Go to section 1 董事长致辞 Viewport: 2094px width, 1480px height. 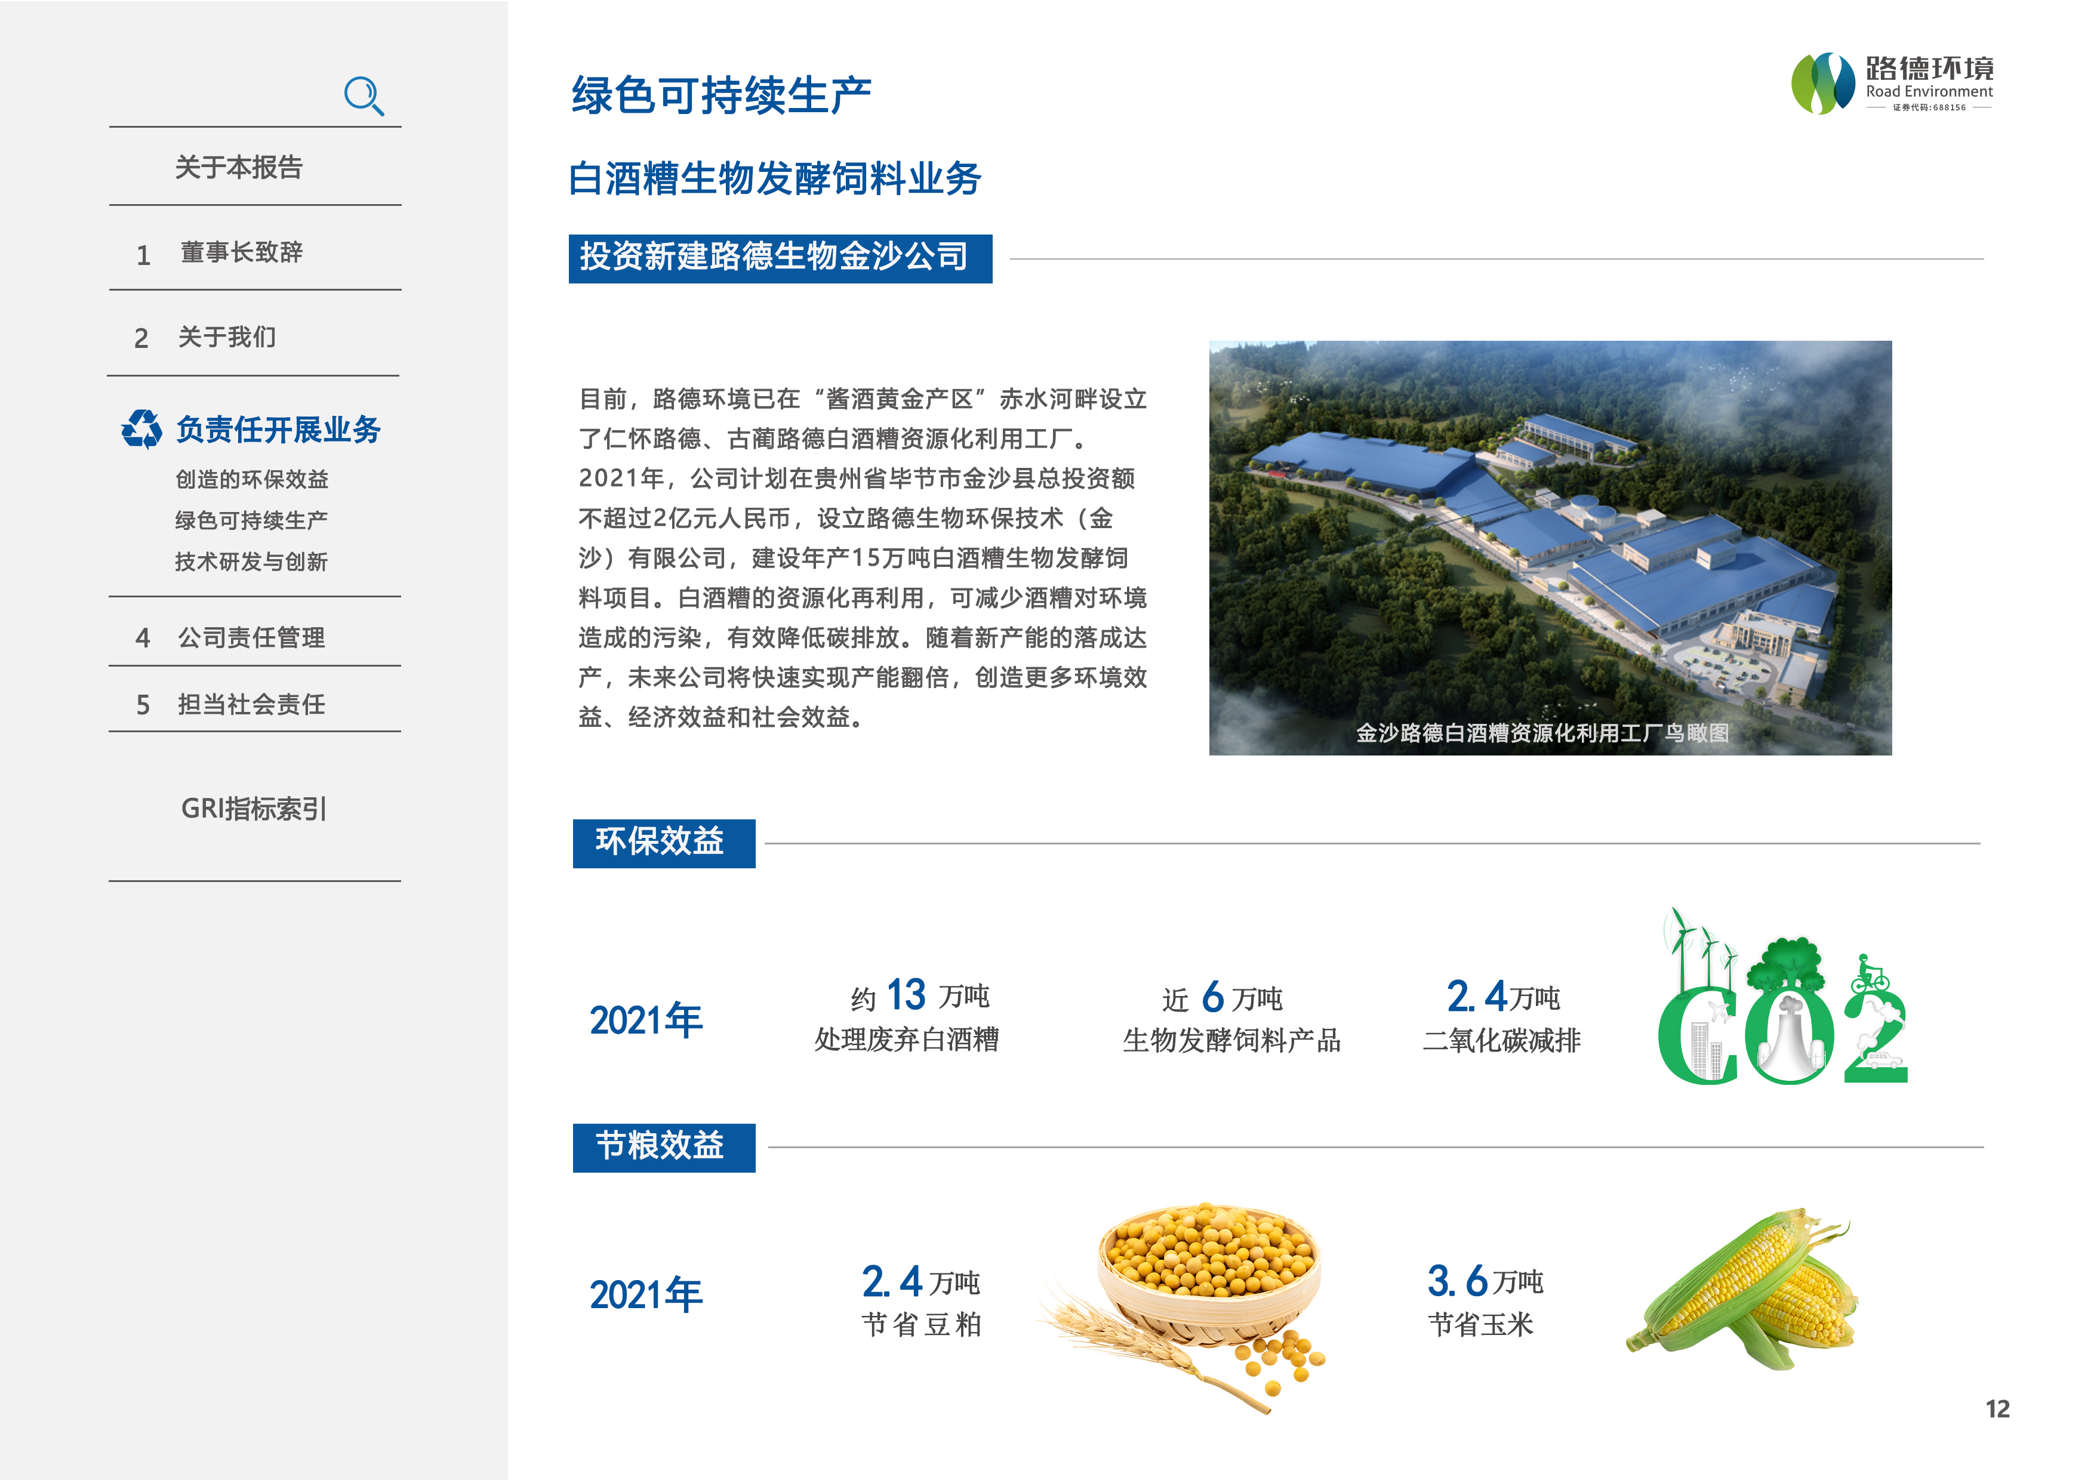tap(241, 252)
